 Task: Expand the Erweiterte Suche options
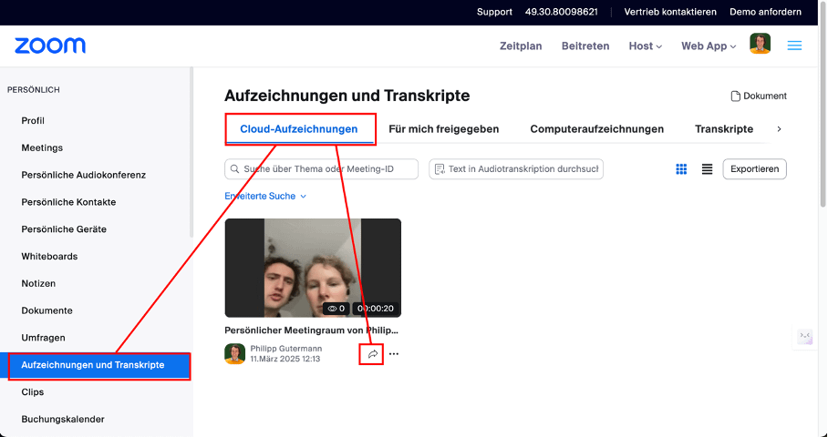(265, 196)
